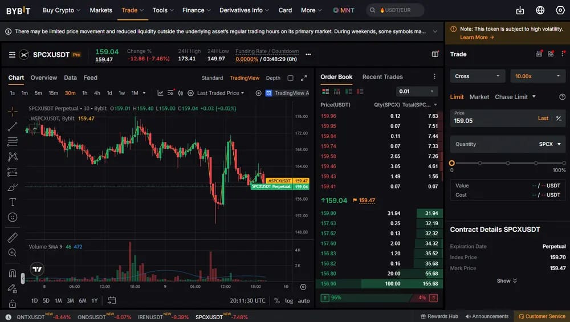Viewport: 570px width, 322px height.
Task: Select the crosshair cursor tool
Action: pos(13,112)
